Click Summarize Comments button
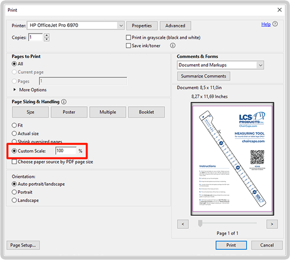The height and width of the screenshot is (260, 290). click(204, 76)
